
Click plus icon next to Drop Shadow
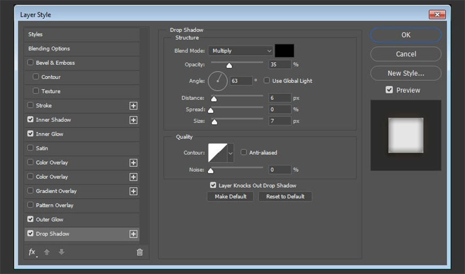coord(133,234)
